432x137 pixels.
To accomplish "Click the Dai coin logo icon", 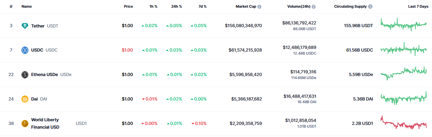I will coord(25,99).
